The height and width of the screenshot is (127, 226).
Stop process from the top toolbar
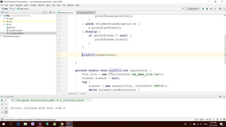[215, 9]
